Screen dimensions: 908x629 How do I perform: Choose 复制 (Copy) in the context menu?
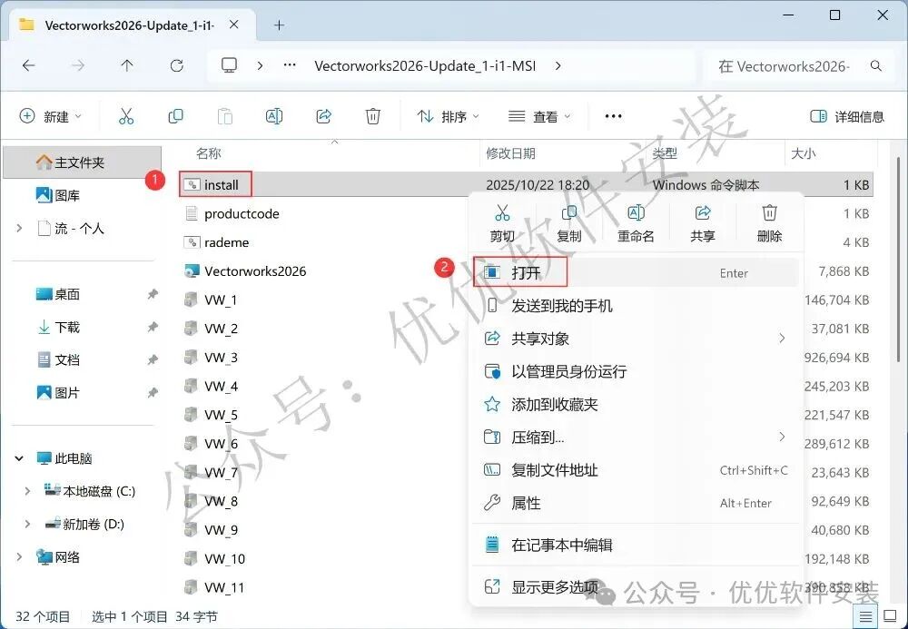(x=568, y=222)
